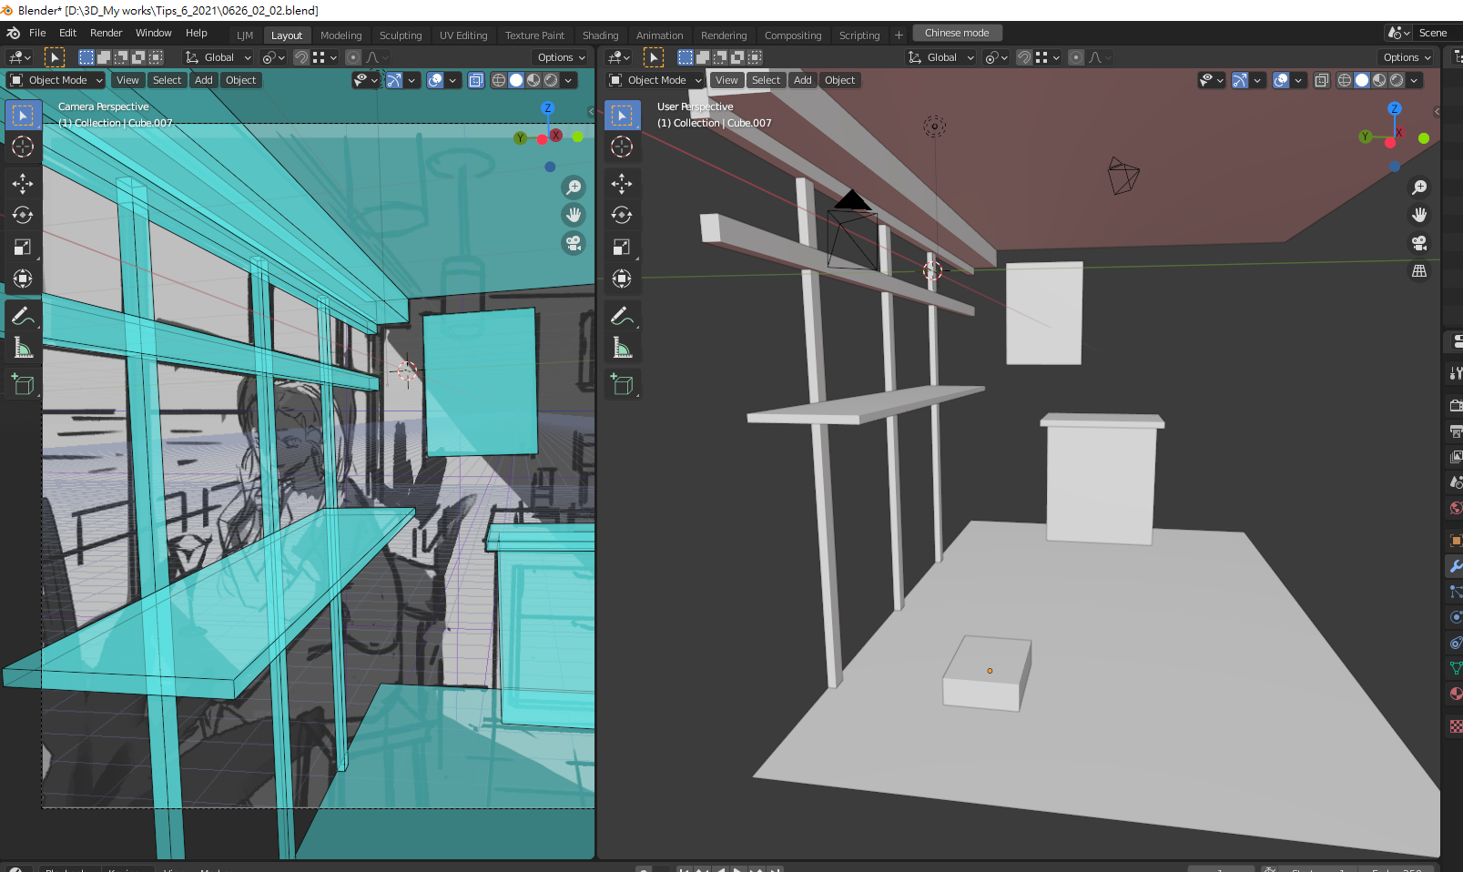Select the Move tool in left viewport
1463x872 pixels.
pos(23,184)
